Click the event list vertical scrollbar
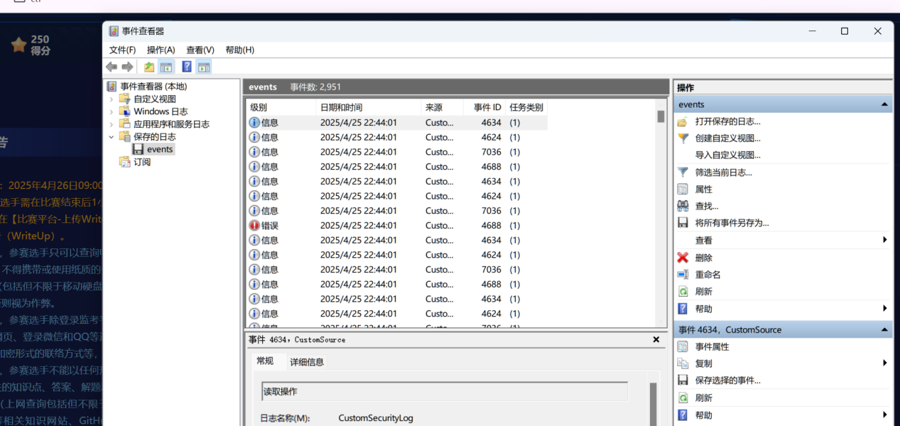The width and height of the screenshot is (900, 426). pyautogui.click(x=661, y=213)
